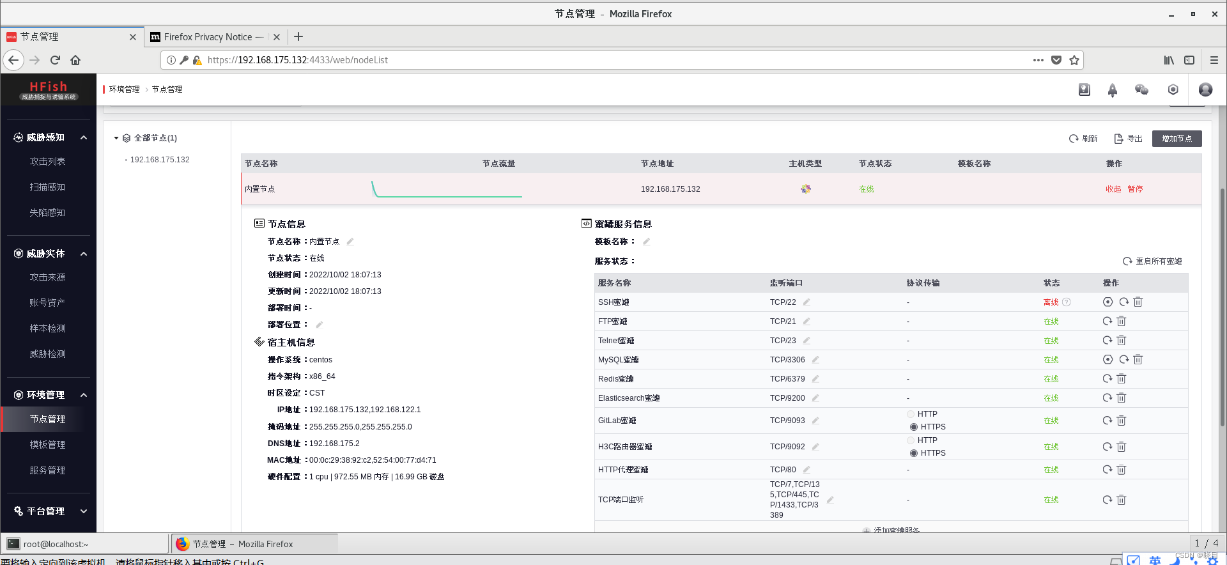Viewport: 1227px width, 565px height.
Task: Open the Pocket save icon
Action: [1056, 60]
